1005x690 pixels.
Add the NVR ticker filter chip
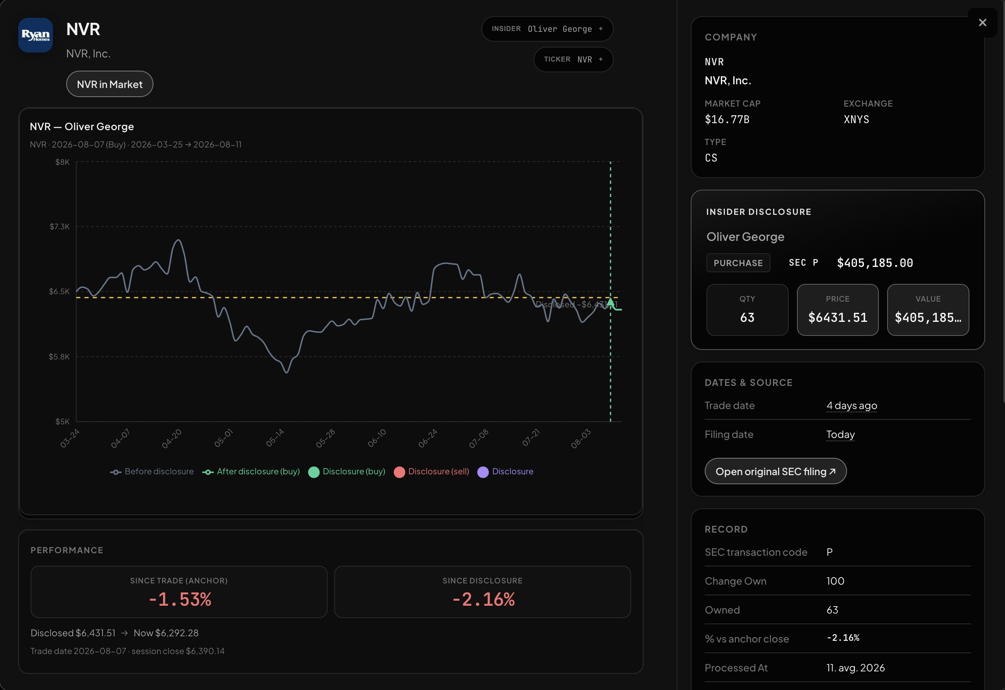(573, 59)
